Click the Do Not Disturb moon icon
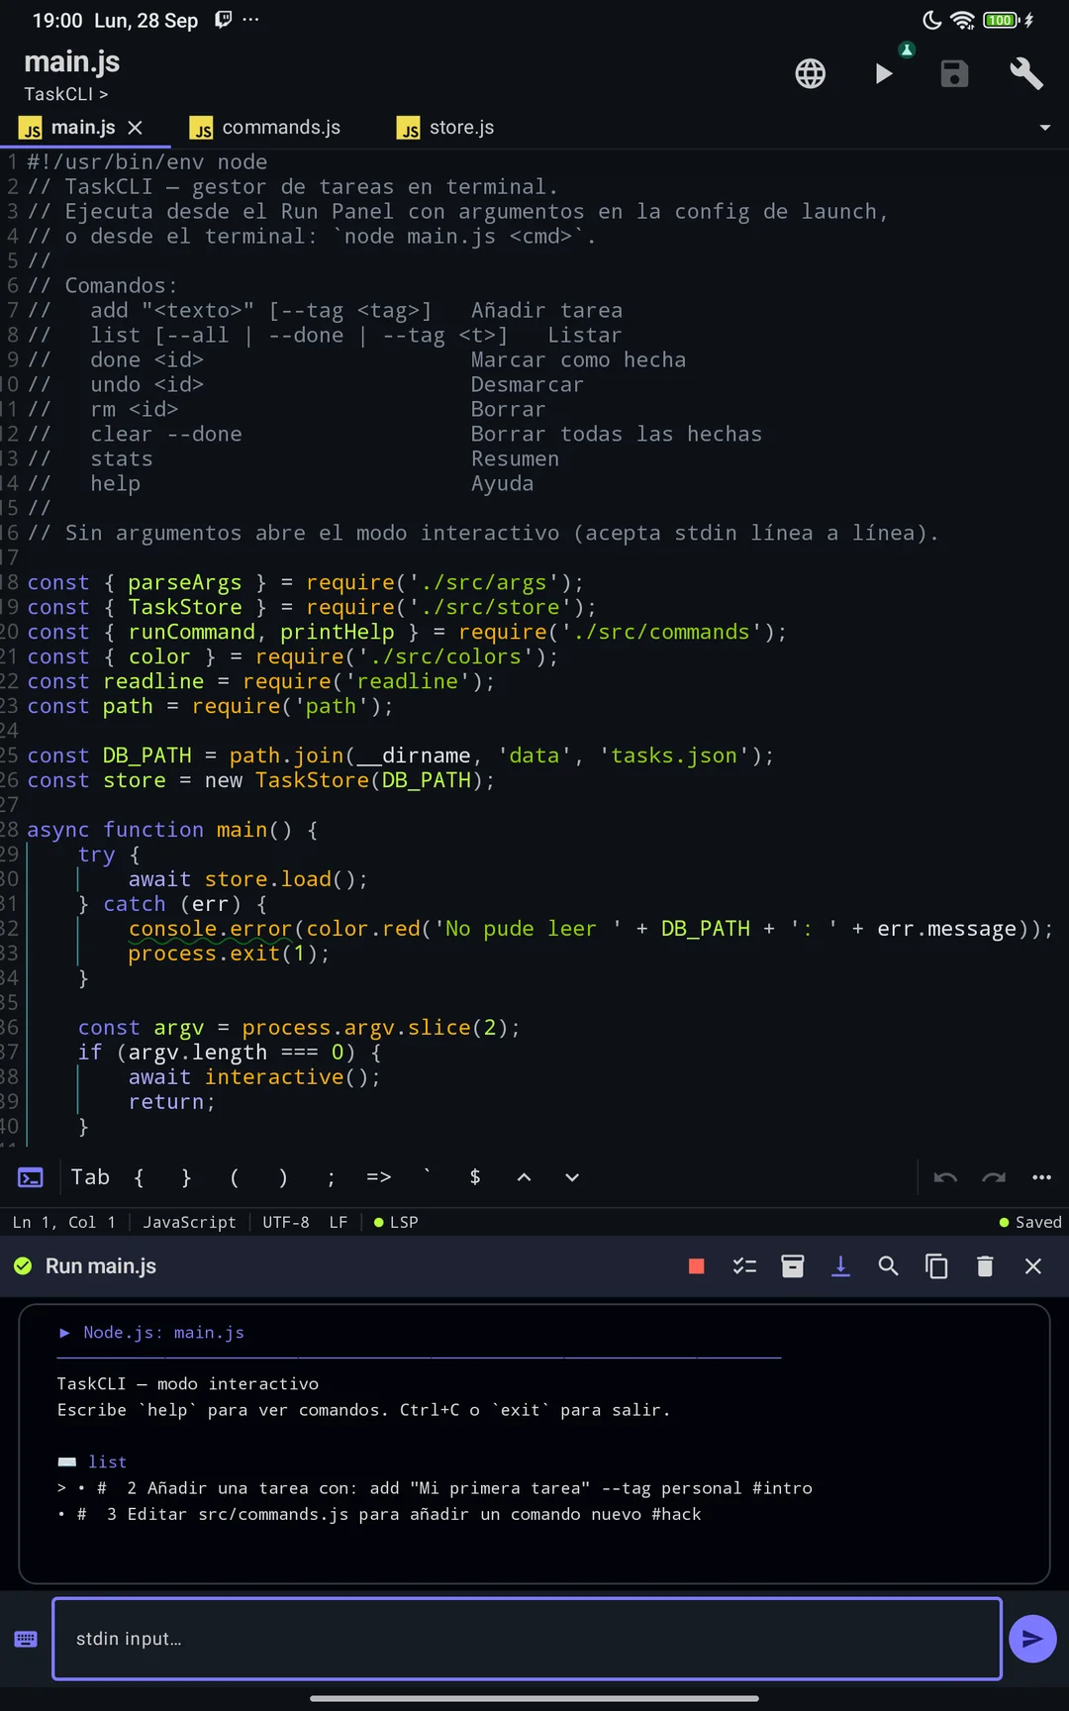This screenshot has height=1711, width=1069. coord(931,20)
